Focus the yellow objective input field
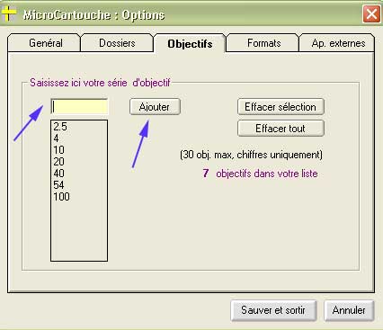This screenshot has height=330, width=383. tap(79, 107)
